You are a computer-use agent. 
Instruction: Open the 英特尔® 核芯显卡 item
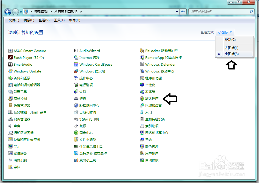(93, 153)
